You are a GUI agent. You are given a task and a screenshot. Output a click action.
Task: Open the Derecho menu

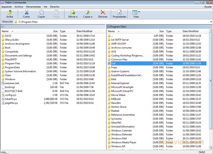(55, 7)
